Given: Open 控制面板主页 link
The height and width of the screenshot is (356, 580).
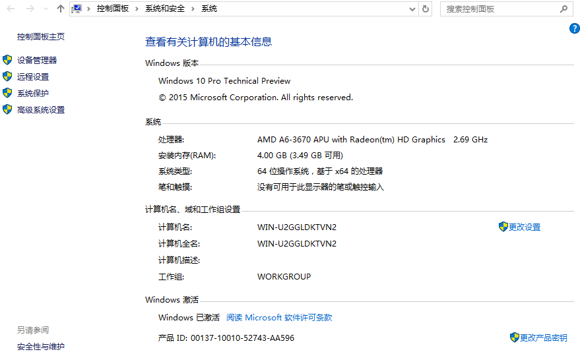Looking at the screenshot, I should 41,37.
